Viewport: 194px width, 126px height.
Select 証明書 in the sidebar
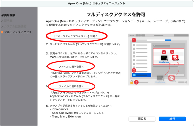[x=8, y=21]
